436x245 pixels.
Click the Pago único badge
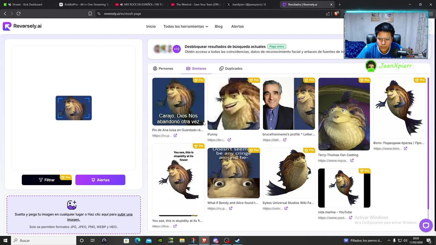click(x=277, y=47)
